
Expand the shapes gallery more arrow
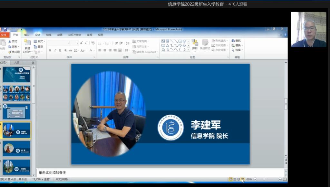click(189, 49)
